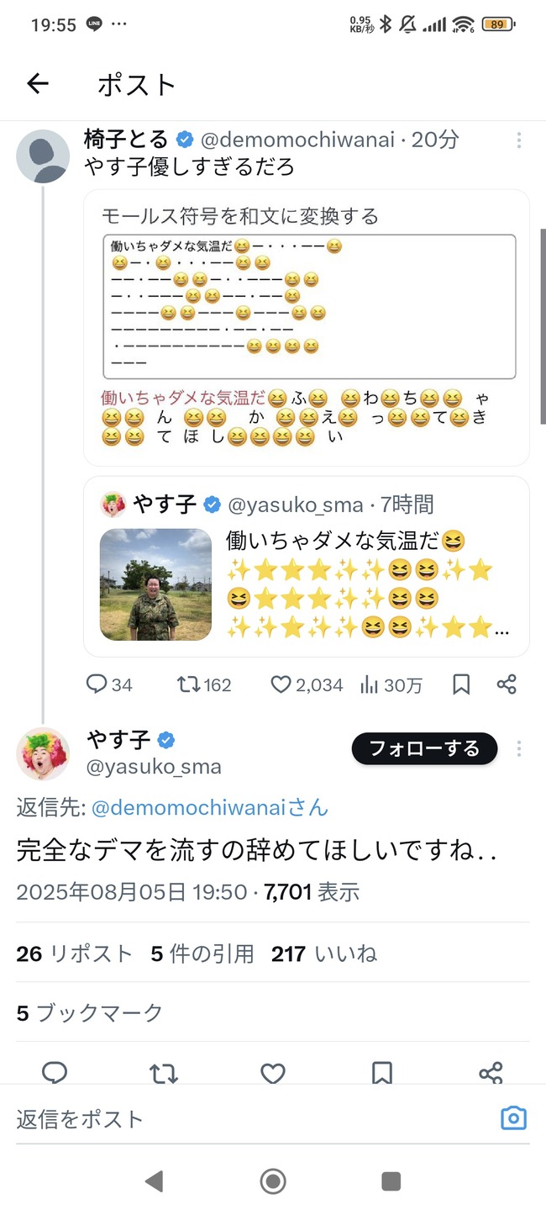
Task: Like やす子's reply with bottom heart icon
Action: pyautogui.click(x=272, y=1072)
